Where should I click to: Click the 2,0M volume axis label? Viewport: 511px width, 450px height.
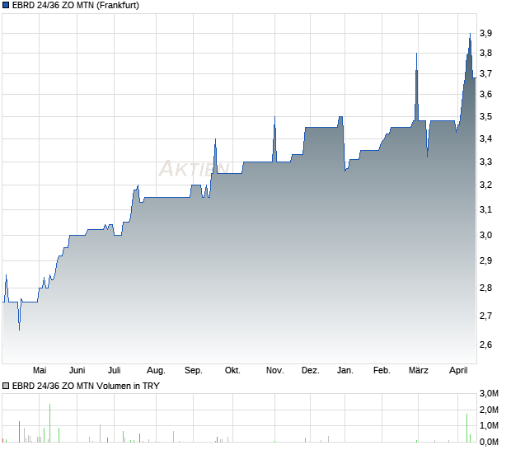click(489, 410)
